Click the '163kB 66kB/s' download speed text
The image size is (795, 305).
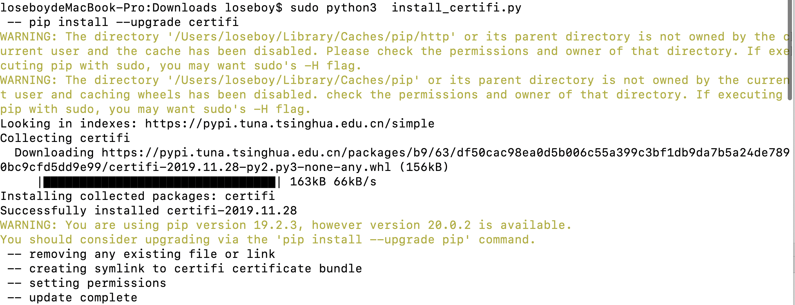coord(333,182)
